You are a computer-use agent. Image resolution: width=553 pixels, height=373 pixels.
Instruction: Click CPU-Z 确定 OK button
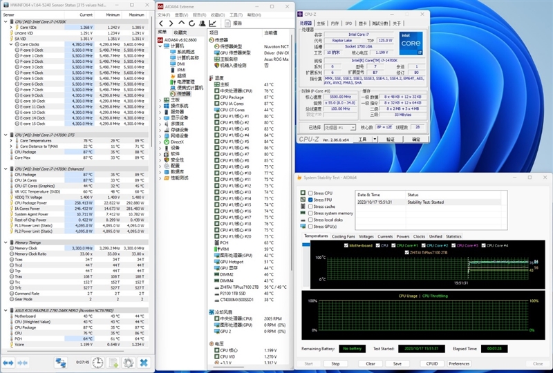(x=416, y=140)
